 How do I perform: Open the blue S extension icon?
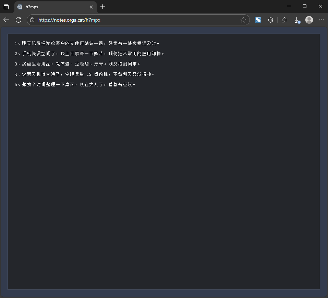pos(258,20)
